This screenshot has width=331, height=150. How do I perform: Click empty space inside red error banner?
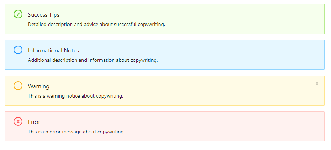[x=235, y=126]
